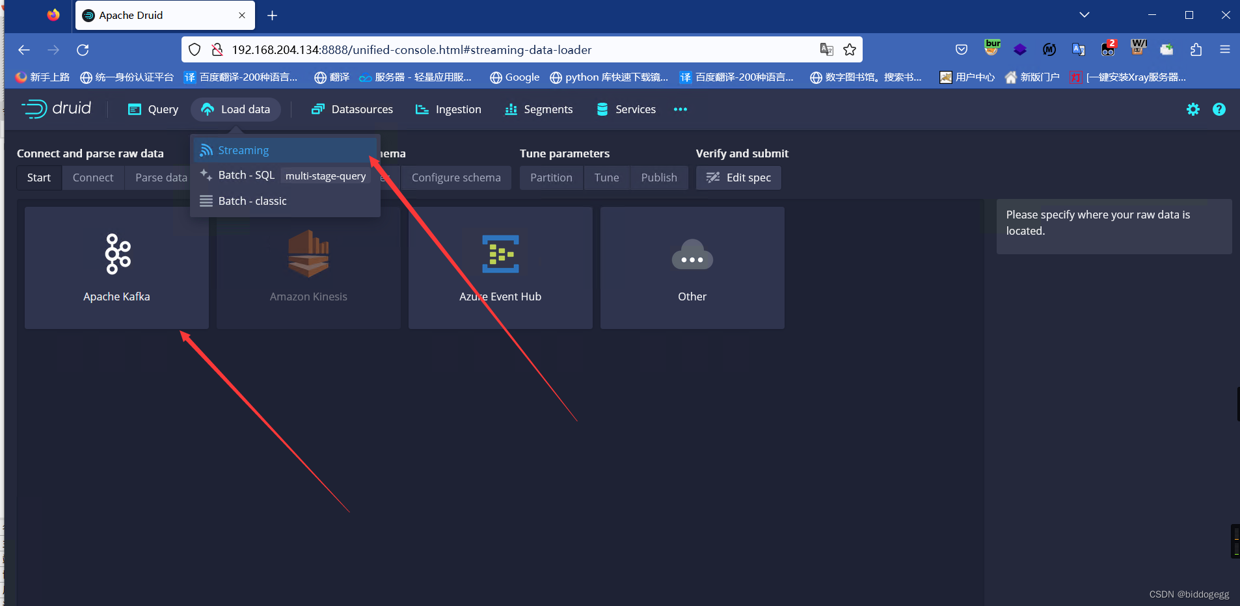
Task: Open the Druid logo home link
Action: [x=57, y=109]
